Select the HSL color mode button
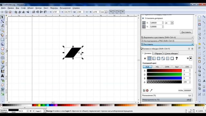The width and height of the screenshot is (206, 116). [157, 67]
